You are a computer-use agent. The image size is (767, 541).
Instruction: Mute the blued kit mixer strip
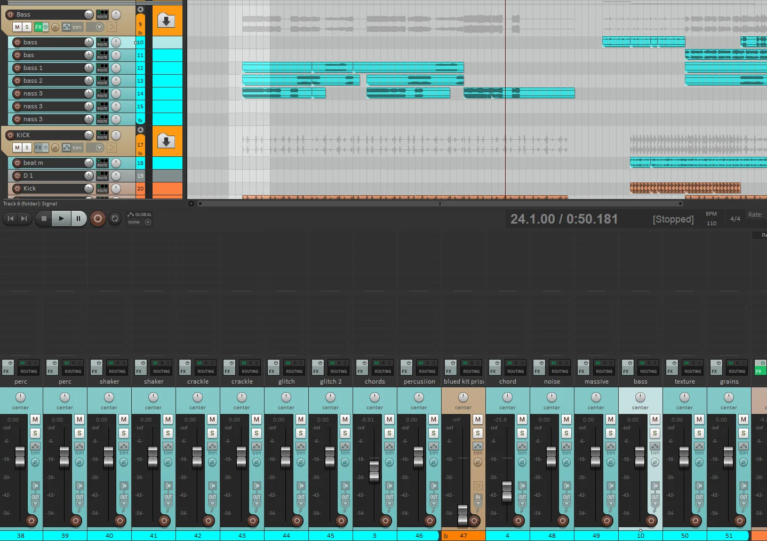pyautogui.click(x=478, y=419)
